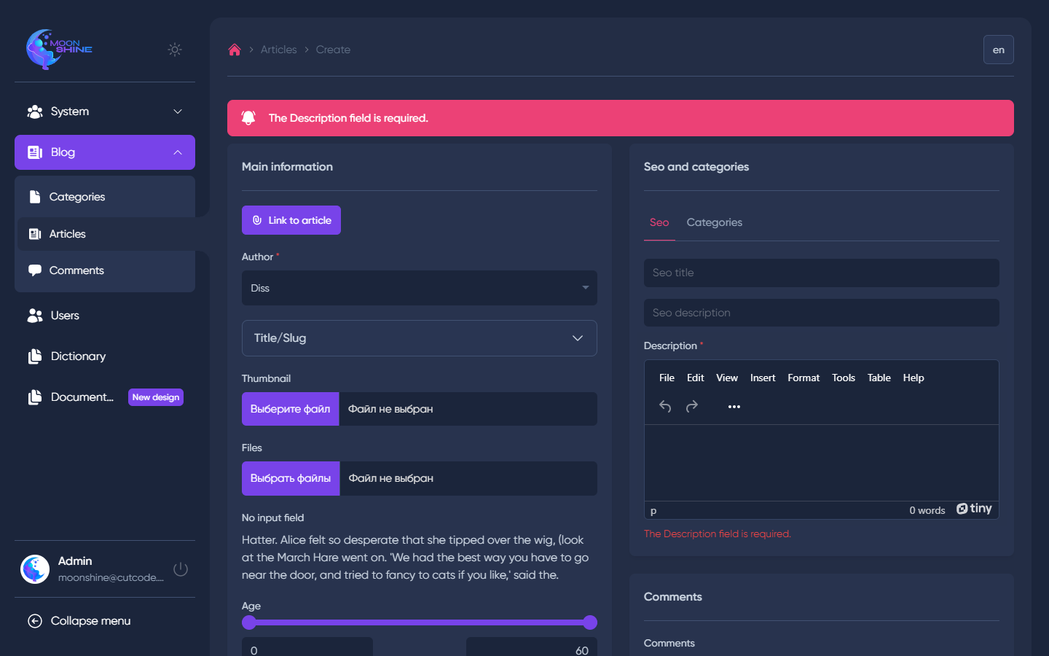This screenshot has width=1049, height=656.
Task: Click the left Age slider handle
Action: point(249,622)
